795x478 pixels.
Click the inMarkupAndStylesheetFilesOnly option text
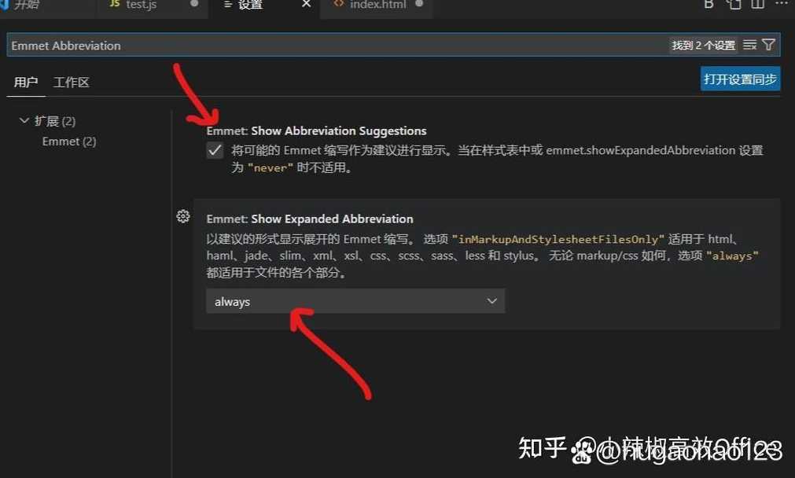point(558,239)
